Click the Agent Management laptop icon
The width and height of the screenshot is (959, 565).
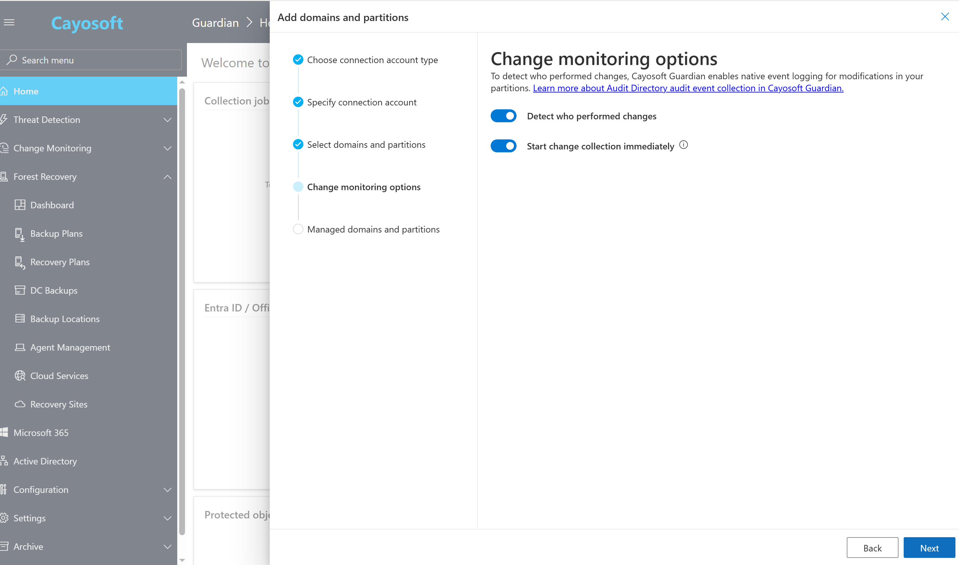click(20, 347)
